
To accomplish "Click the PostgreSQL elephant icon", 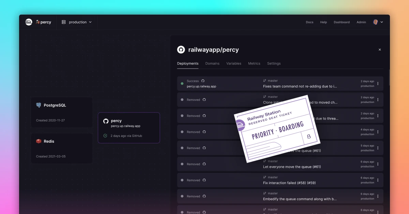I will tap(39, 105).
